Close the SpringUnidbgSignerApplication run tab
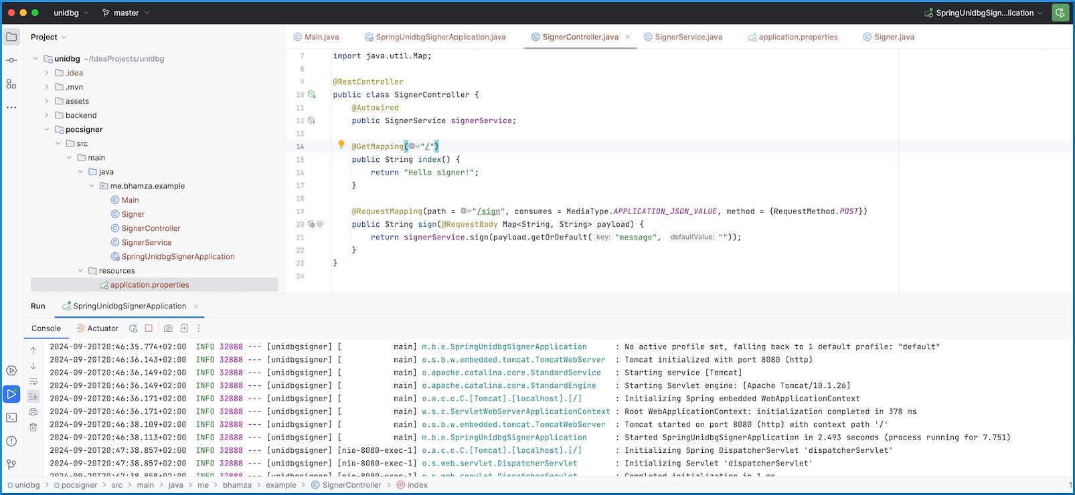 (195, 306)
